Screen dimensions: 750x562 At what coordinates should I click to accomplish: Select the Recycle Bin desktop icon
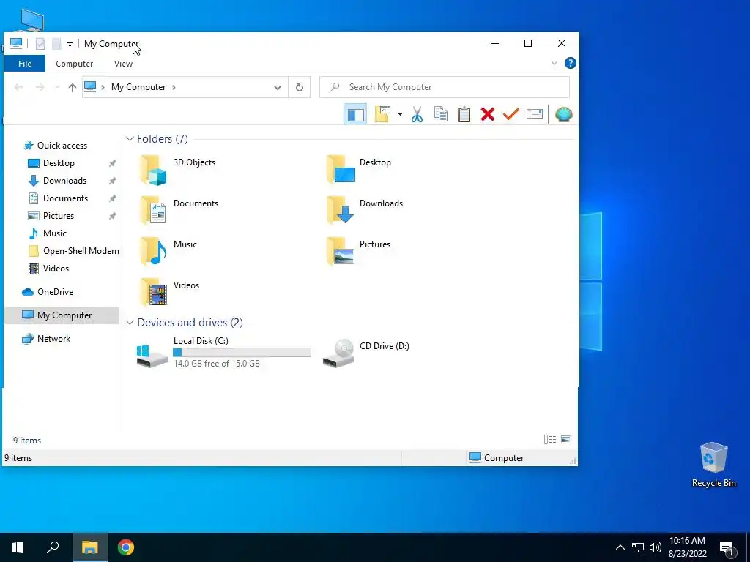click(713, 465)
